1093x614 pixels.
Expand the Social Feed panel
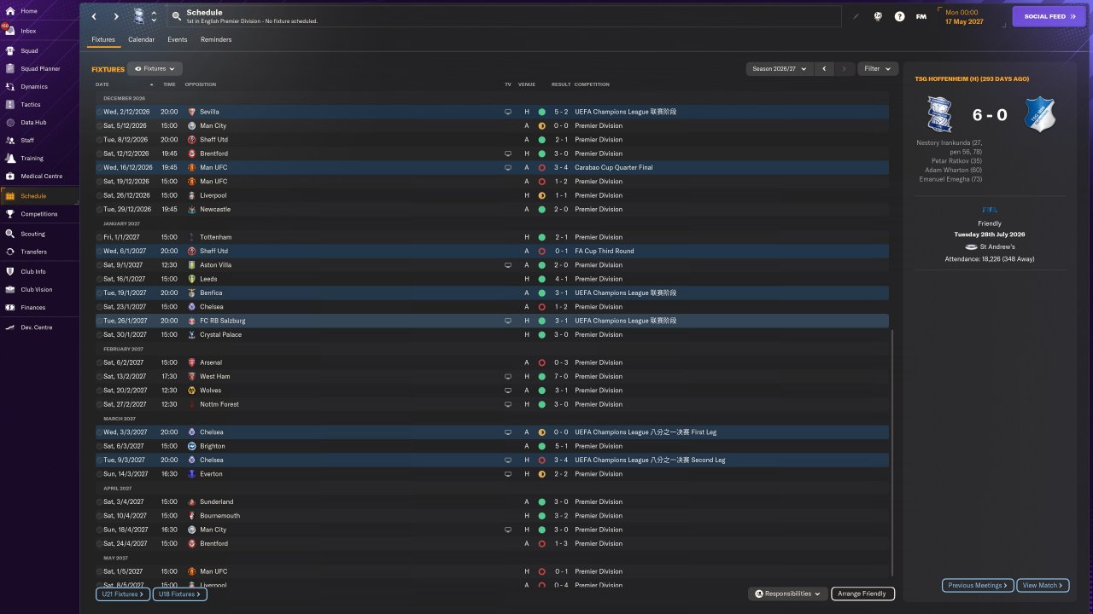click(1049, 16)
